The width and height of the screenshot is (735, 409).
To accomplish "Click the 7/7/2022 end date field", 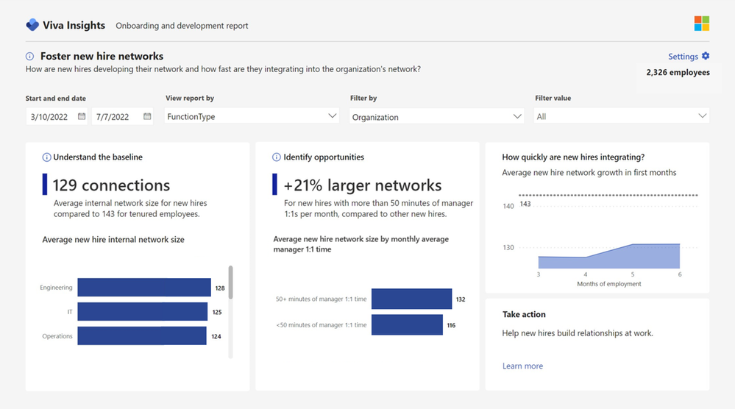I will point(122,116).
